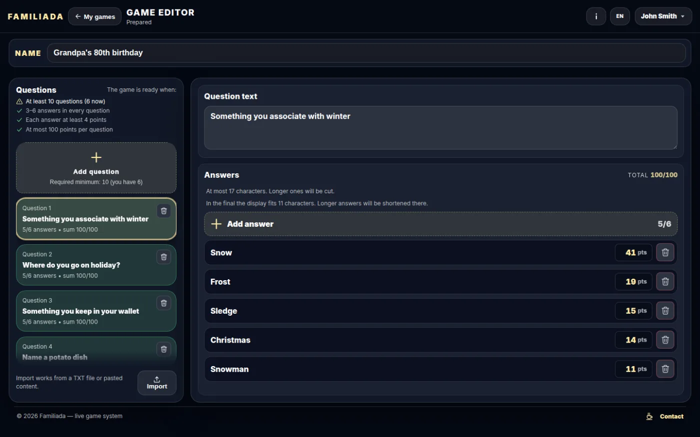The height and width of the screenshot is (437, 700).
Task: Remove the Christmas answer via trash icon
Action: 665,340
